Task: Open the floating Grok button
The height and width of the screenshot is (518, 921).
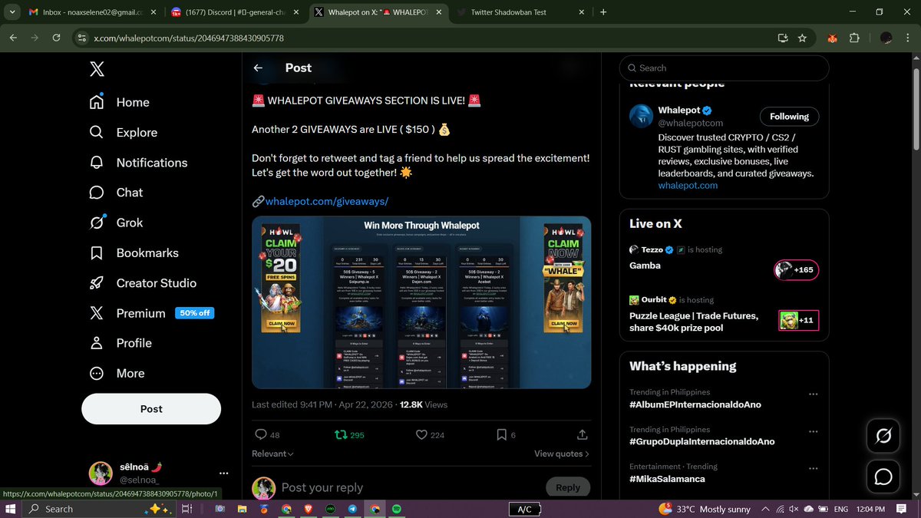Action: pos(883,437)
